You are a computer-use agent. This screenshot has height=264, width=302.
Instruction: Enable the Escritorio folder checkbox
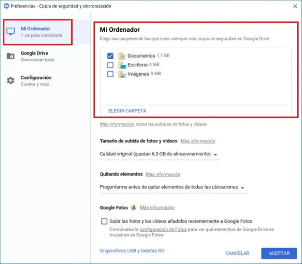[x=110, y=65]
